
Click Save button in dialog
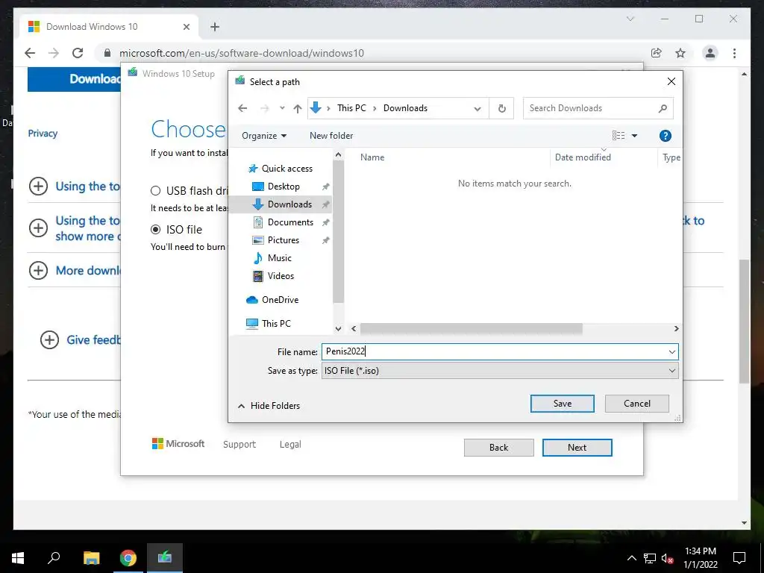pyautogui.click(x=563, y=404)
